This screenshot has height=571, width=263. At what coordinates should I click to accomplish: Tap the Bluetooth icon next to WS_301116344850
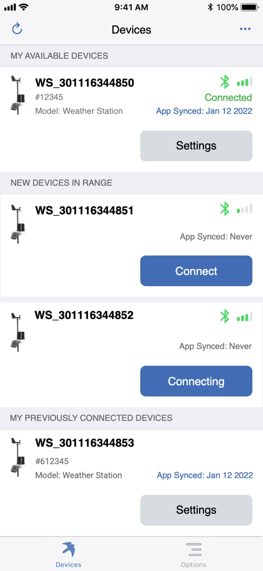pos(225,82)
